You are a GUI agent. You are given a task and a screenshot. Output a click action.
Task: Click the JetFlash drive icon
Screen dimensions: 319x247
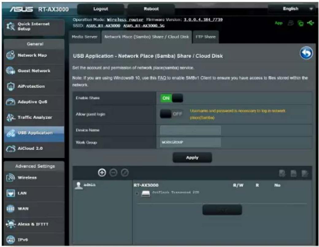pyautogui.click(x=146, y=194)
